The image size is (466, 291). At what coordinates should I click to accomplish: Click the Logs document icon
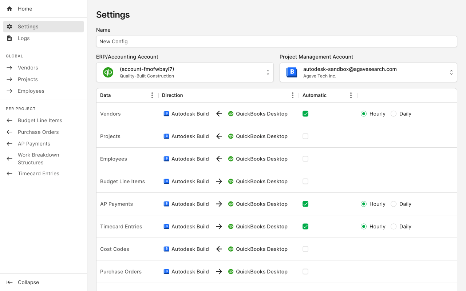(x=9, y=38)
